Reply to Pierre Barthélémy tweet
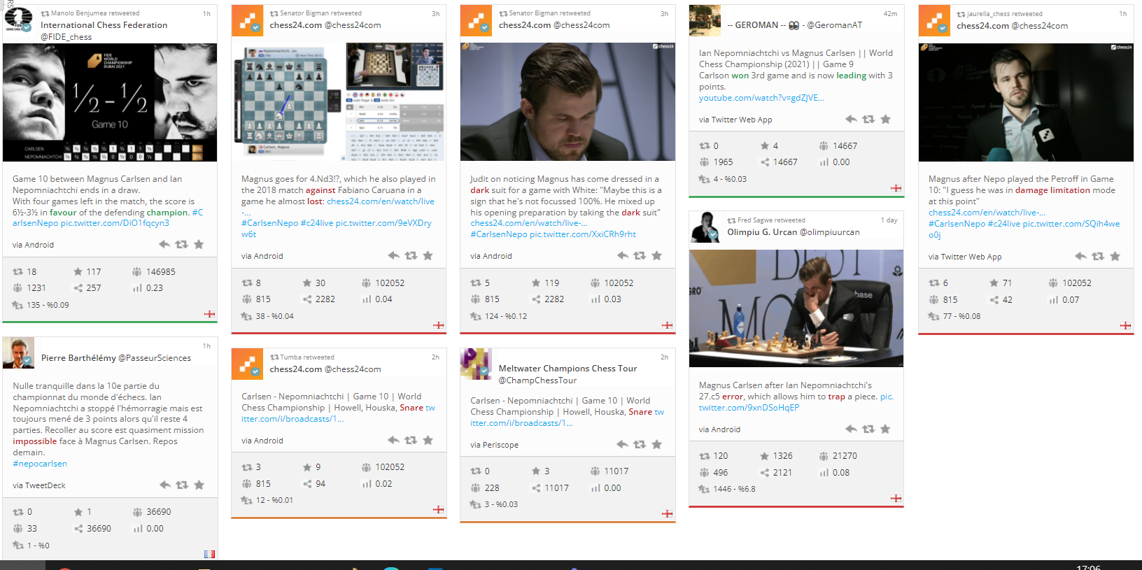The height and width of the screenshot is (570, 1142). point(164,485)
